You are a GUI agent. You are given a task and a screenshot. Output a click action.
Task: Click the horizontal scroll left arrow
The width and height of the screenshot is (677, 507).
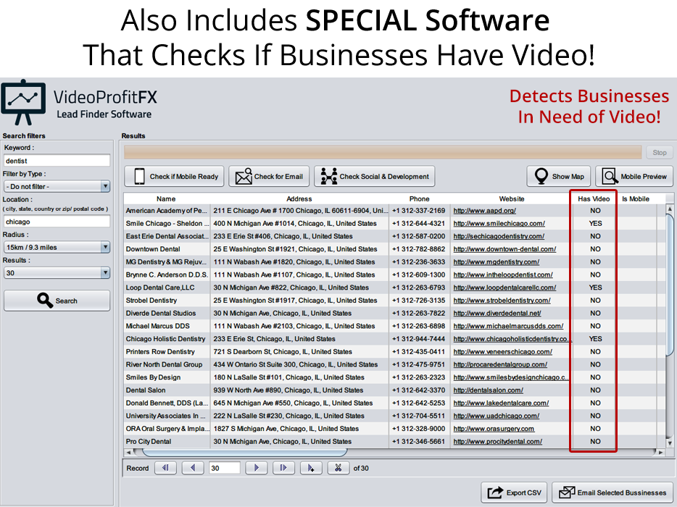point(128,452)
